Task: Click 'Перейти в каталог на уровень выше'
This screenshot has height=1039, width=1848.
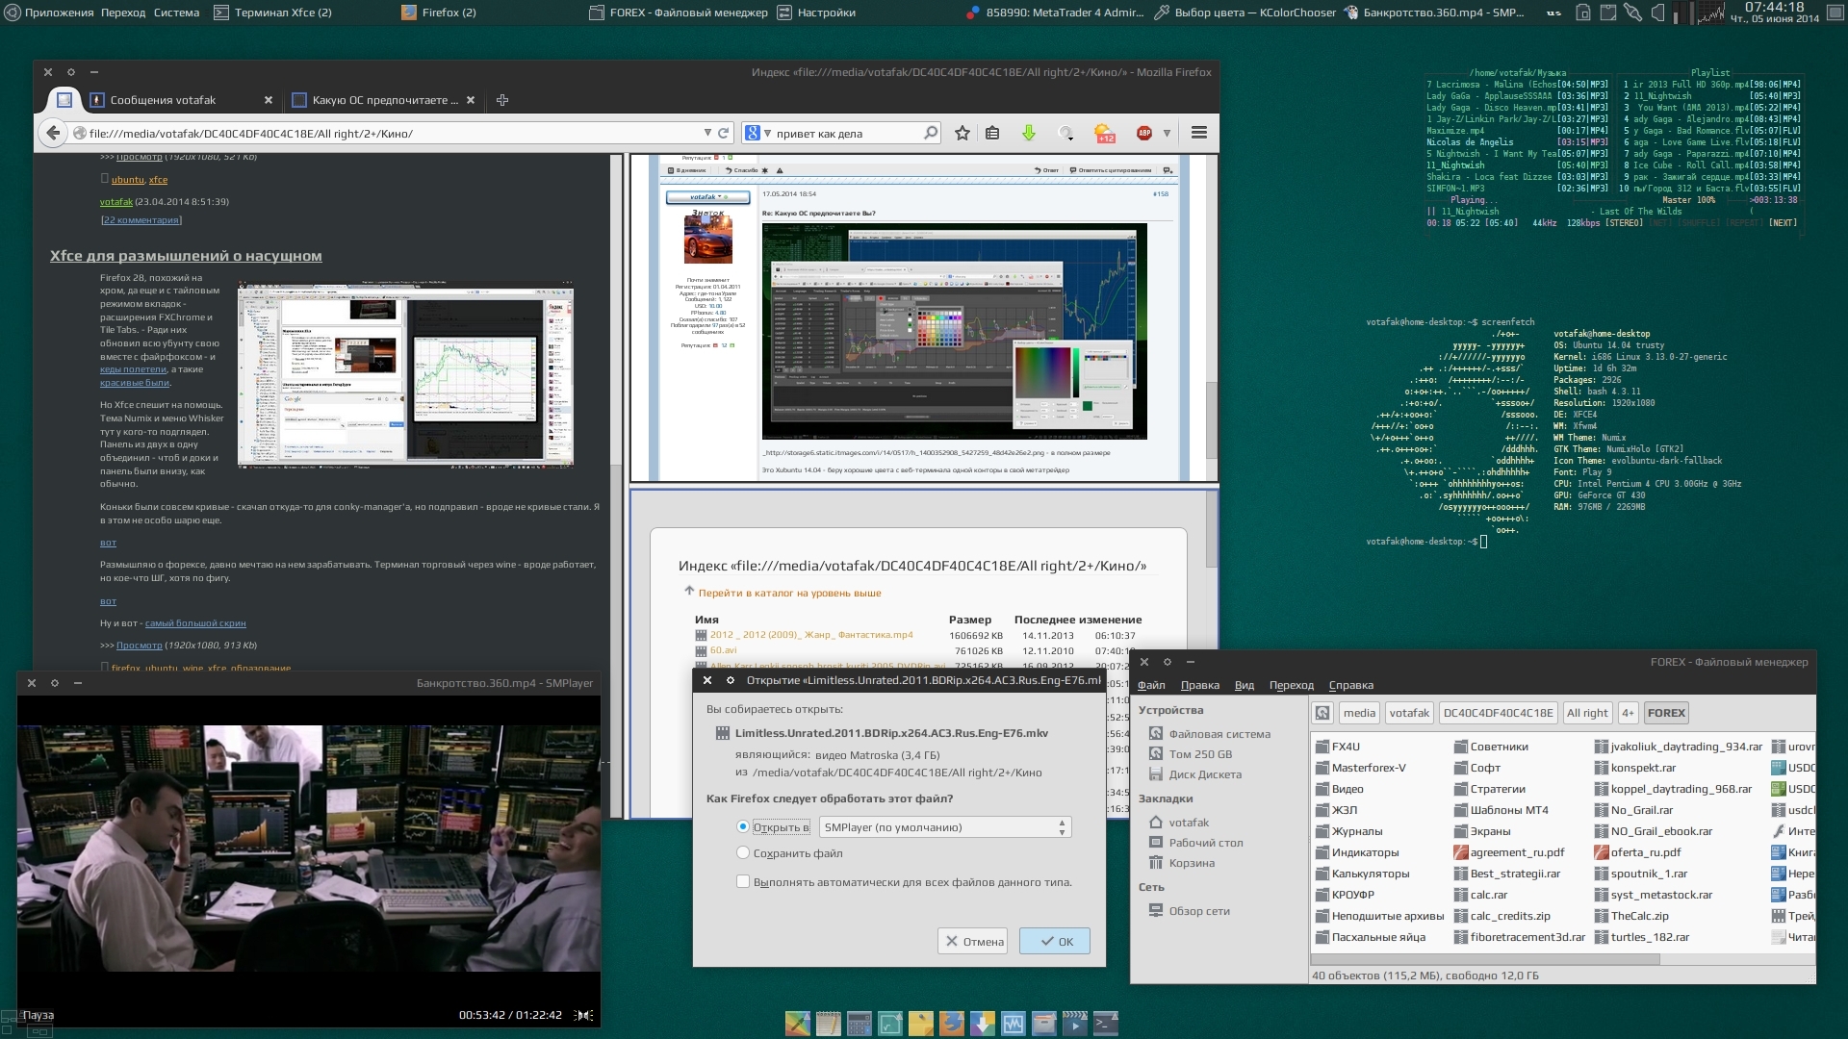Action: [789, 593]
